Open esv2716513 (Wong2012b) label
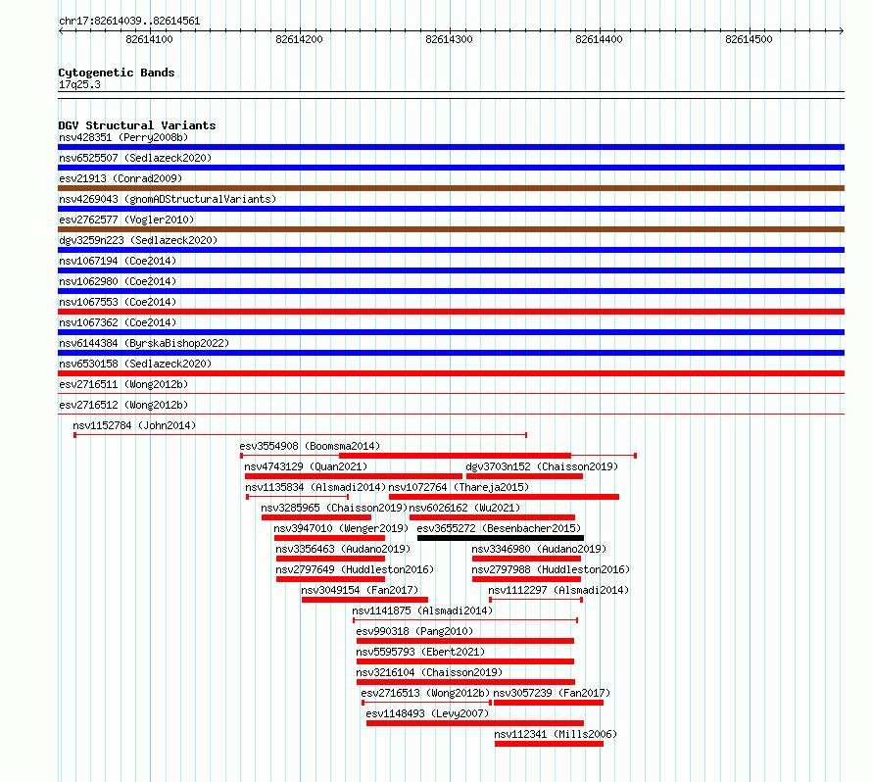 [x=425, y=693]
